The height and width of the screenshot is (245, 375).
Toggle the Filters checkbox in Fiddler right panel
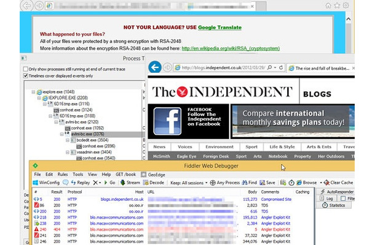click(343, 198)
